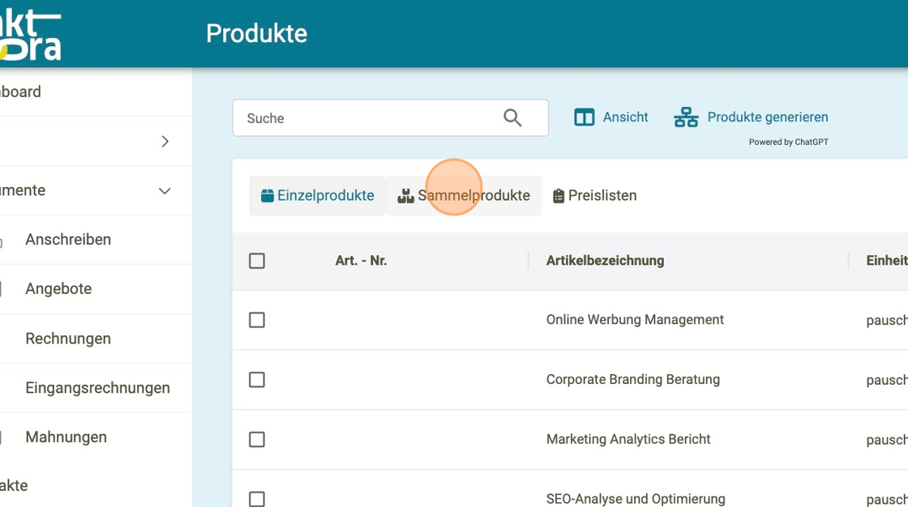Image resolution: width=908 pixels, height=507 pixels.
Task: Check the SEO-Analyse und Optimierung row
Action: click(257, 499)
